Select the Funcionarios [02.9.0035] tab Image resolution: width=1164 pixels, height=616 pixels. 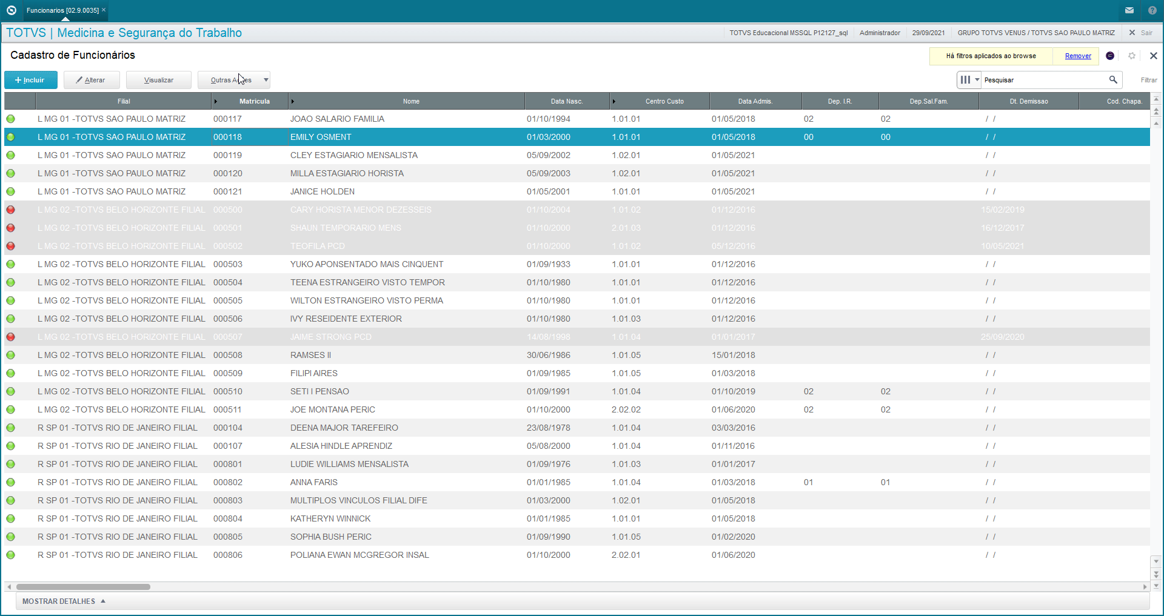click(x=63, y=10)
